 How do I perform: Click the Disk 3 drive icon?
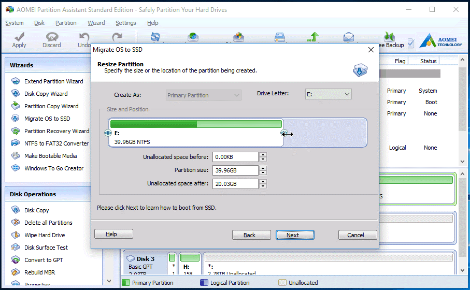click(131, 258)
